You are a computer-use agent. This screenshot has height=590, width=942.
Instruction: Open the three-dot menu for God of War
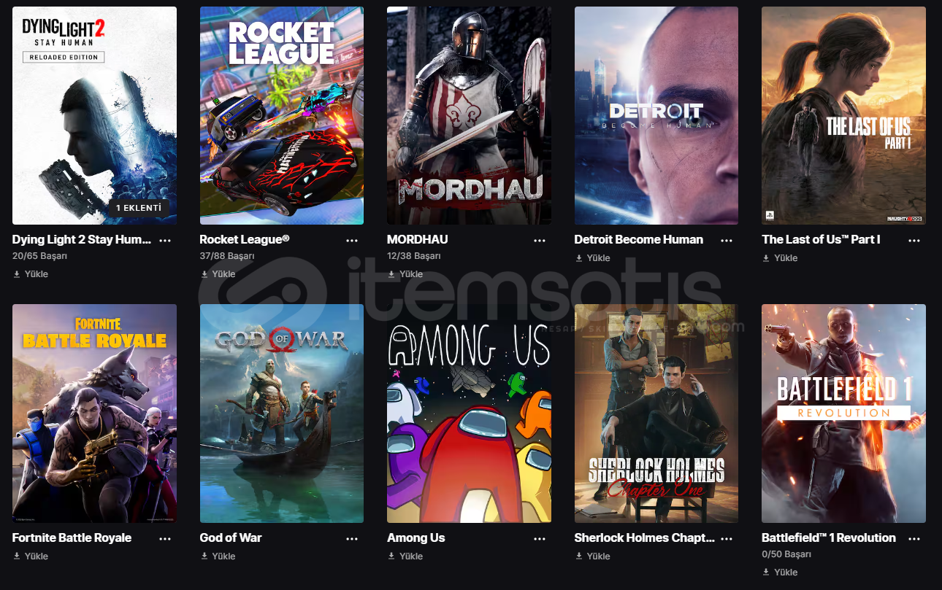[x=352, y=538]
